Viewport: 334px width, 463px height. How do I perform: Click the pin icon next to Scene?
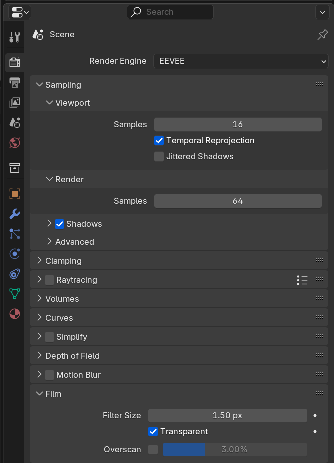(323, 35)
